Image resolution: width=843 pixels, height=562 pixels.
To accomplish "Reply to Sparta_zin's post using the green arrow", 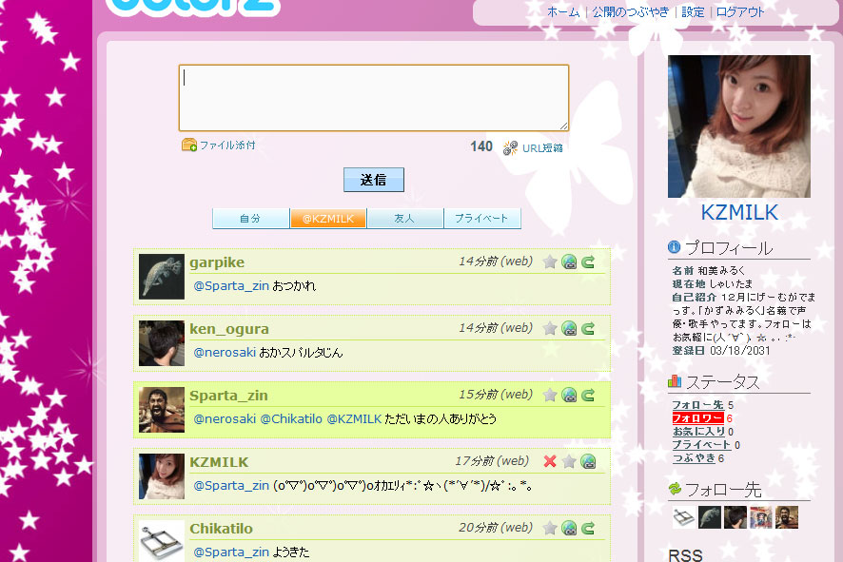I will (x=588, y=395).
